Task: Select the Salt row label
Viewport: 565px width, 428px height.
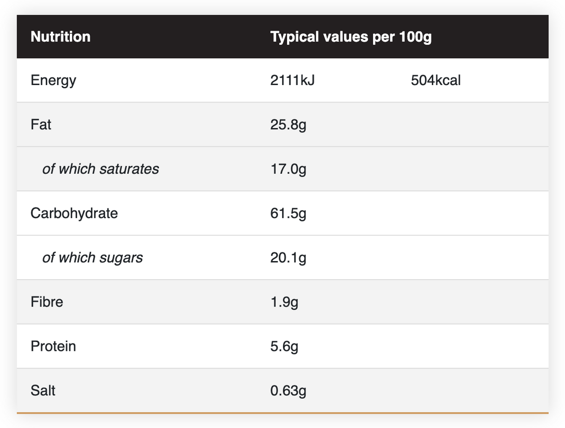Action: pyautogui.click(x=43, y=391)
